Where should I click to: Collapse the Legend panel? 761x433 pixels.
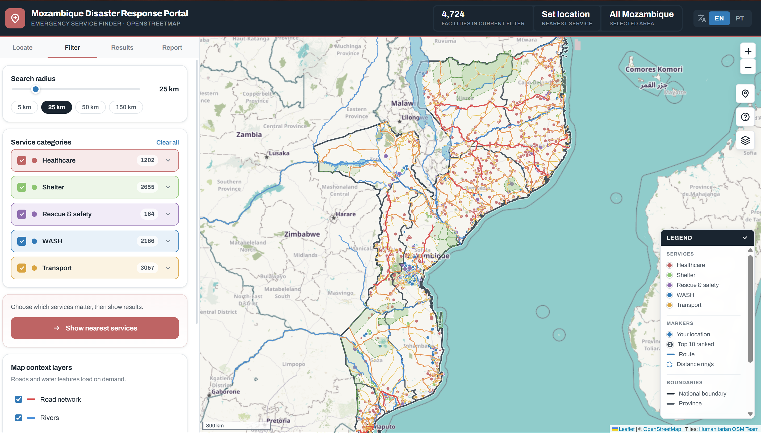(745, 237)
